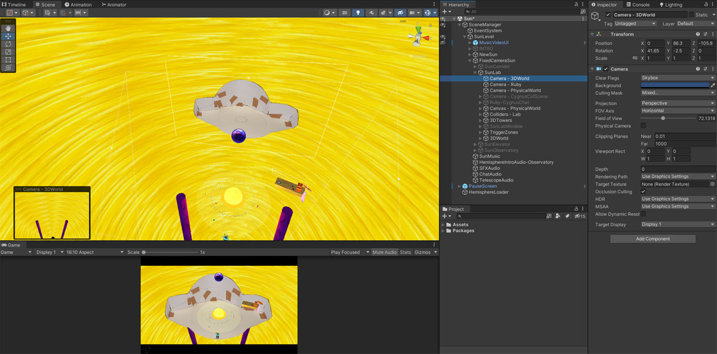Select the Move tool
This screenshot has height=354, width=717.
coord(8,36)
